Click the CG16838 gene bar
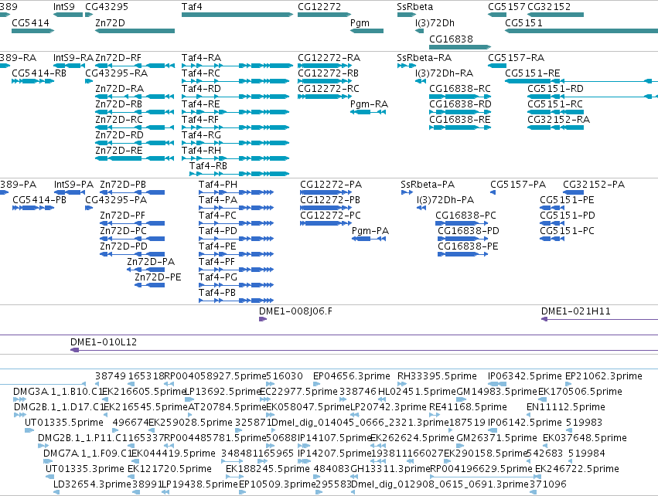 tap(460, 46)
